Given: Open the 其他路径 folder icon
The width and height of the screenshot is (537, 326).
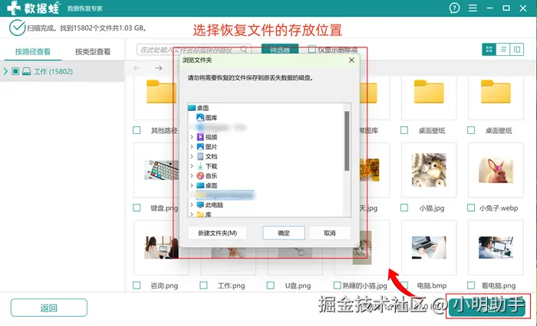Looking at the screenshot, I should click(161, 92).
